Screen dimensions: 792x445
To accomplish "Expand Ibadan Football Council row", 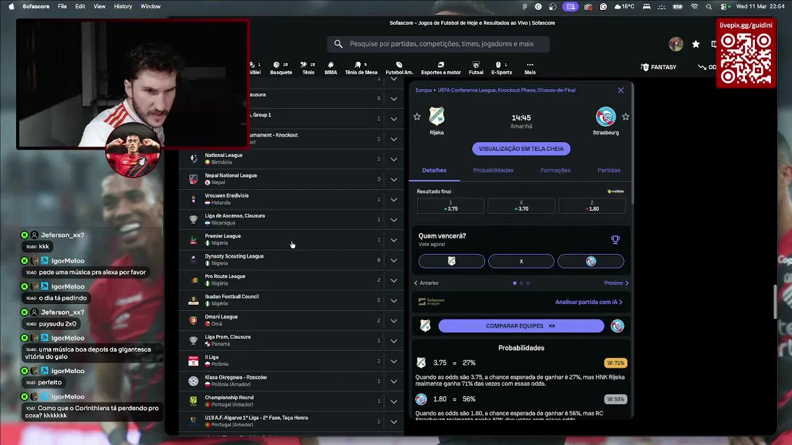I will 394,300.
